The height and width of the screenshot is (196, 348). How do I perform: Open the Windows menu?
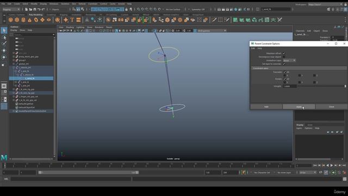tap(54, 4)
